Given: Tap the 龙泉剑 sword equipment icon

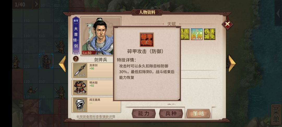Looking at the screenshot, I should pos(80,70).
